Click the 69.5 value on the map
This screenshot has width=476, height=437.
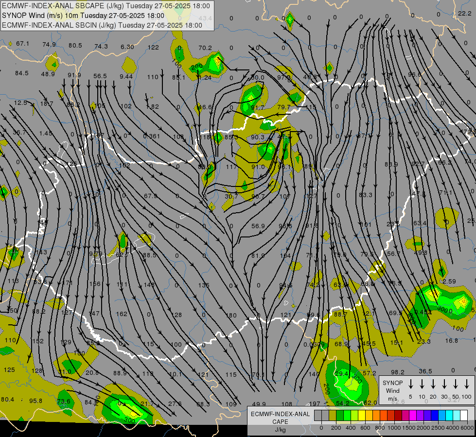pos(396,313)
